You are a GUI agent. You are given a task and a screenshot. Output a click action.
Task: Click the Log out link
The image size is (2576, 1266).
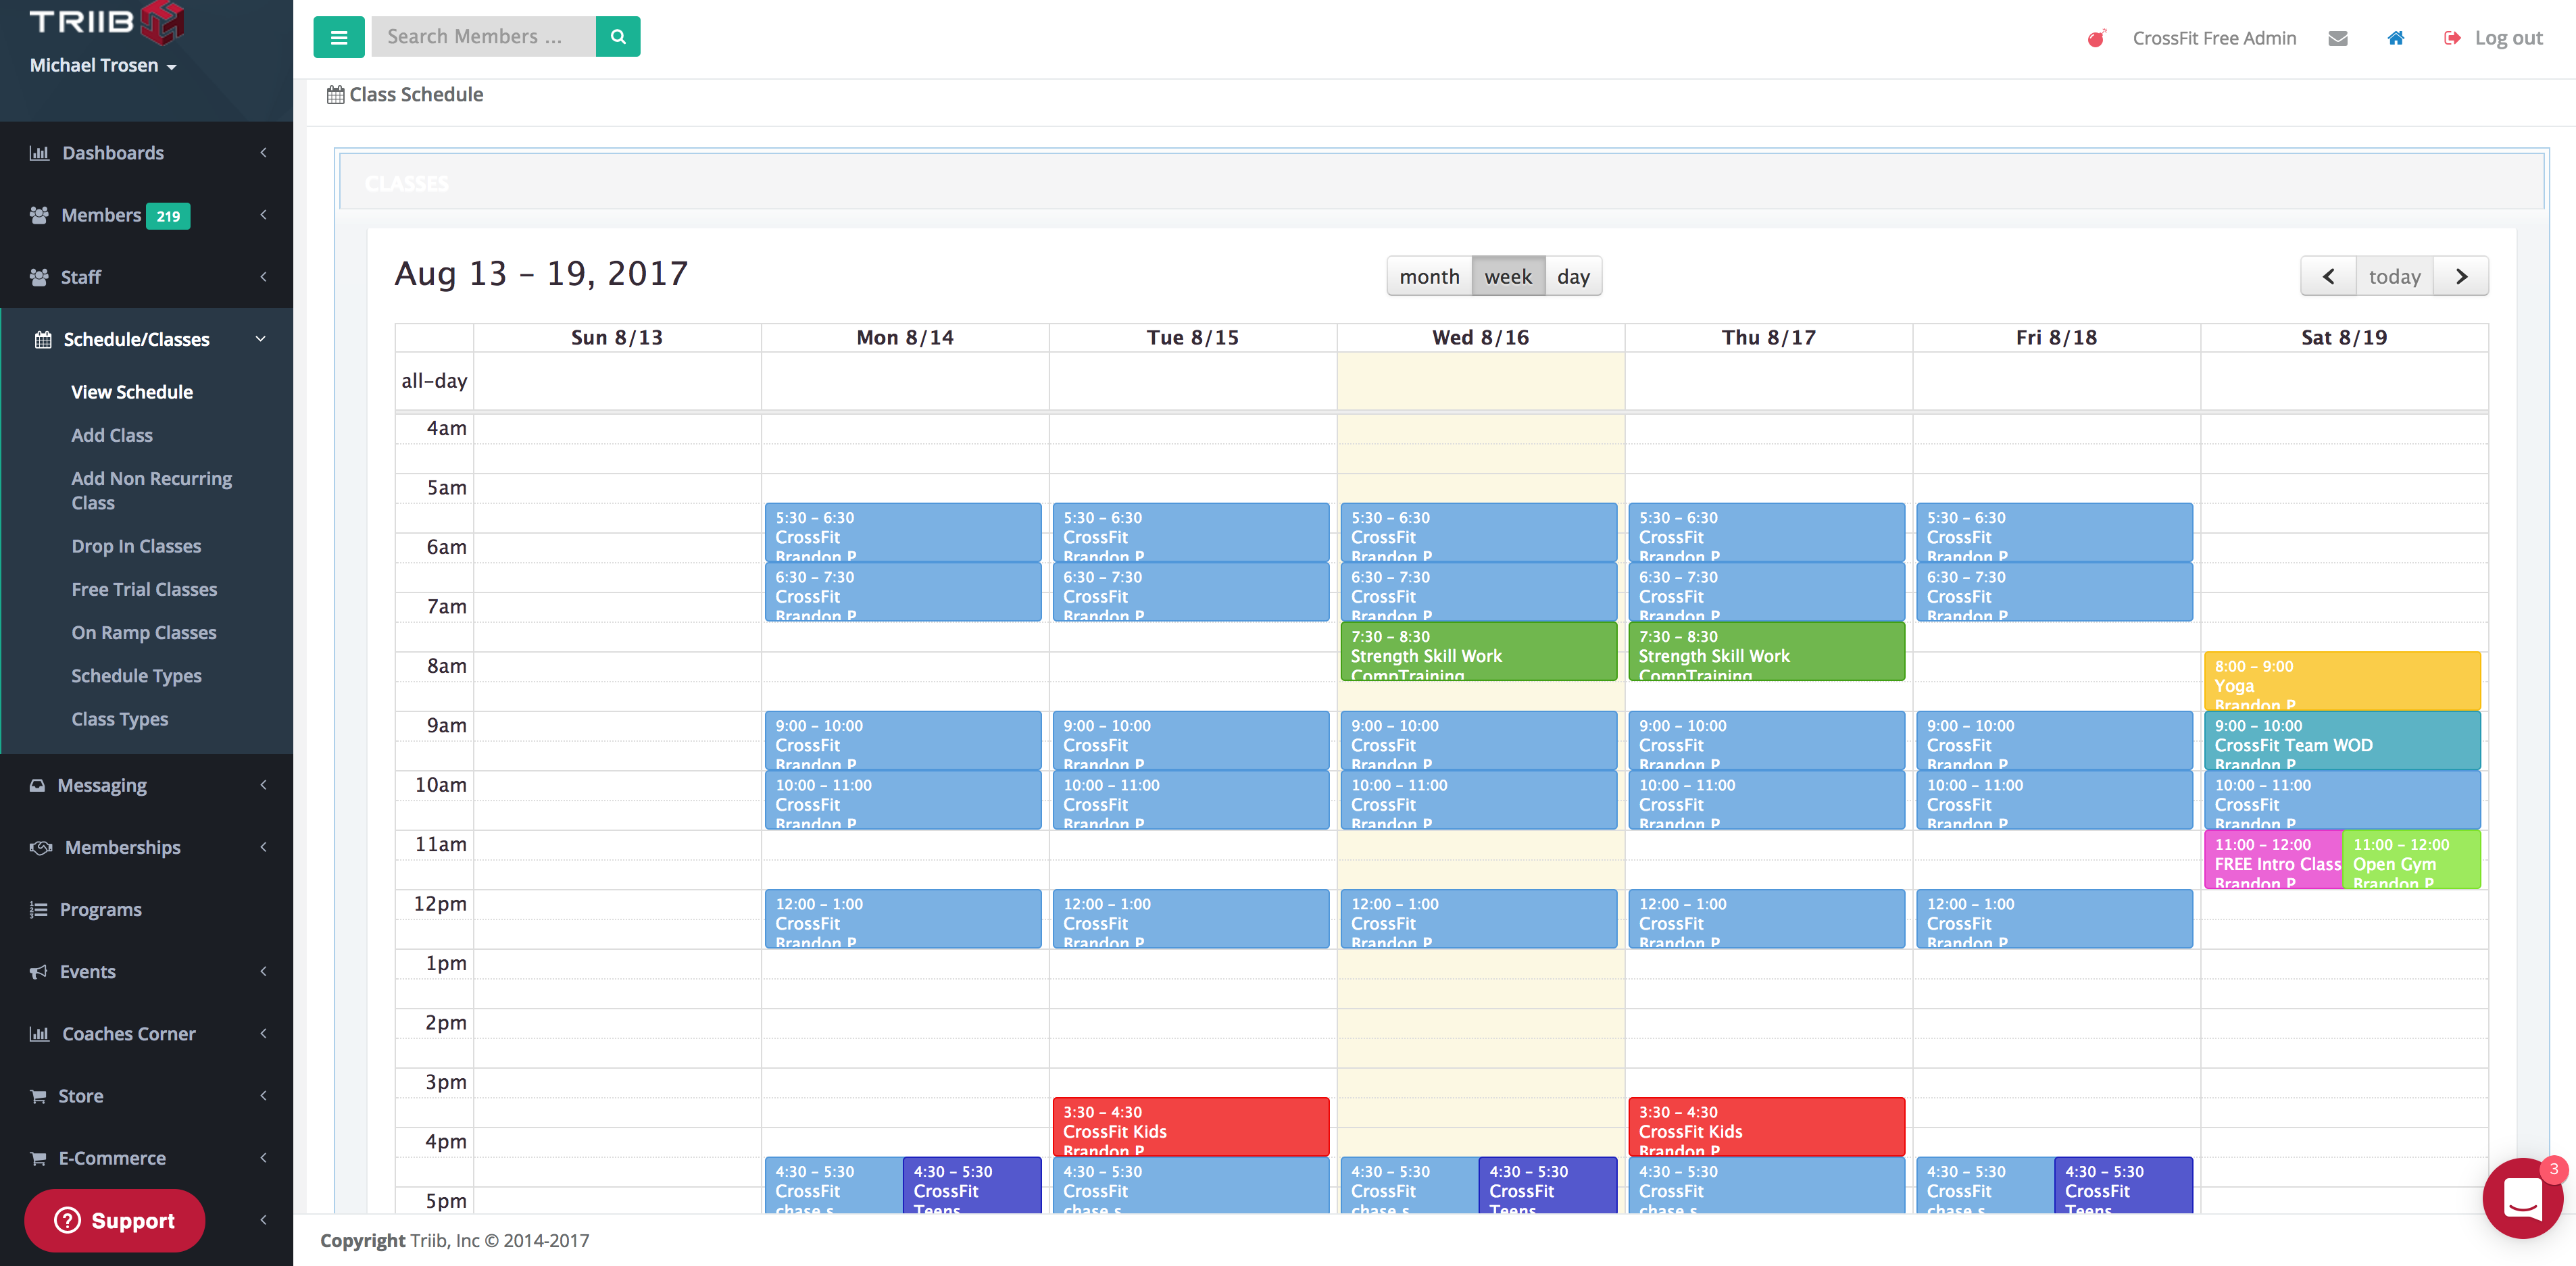(x=2507, y=38)
